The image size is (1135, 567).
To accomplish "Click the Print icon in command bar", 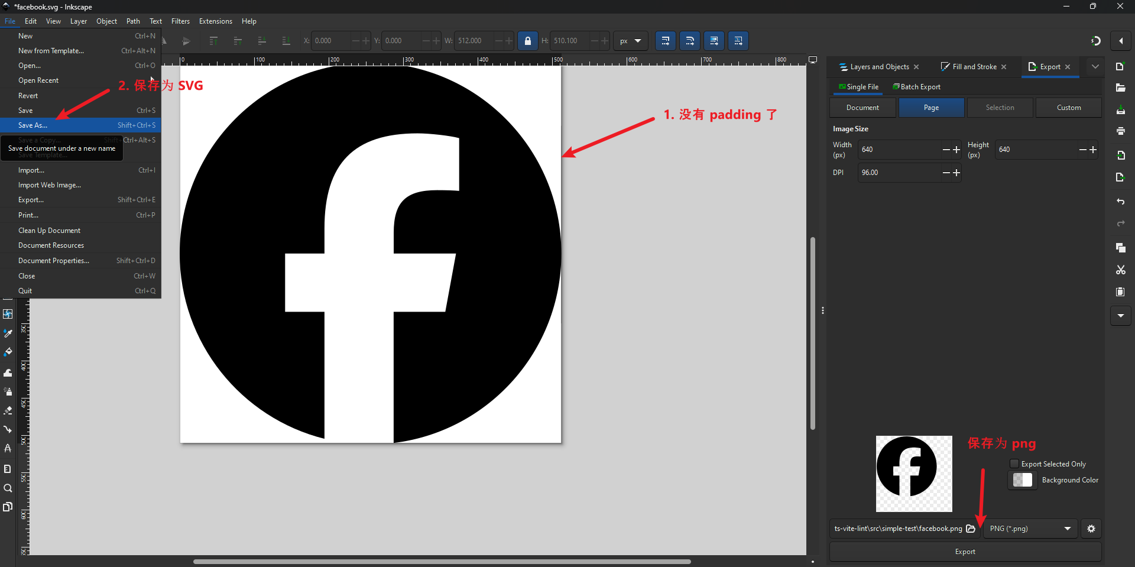I will coord(1120,131).
